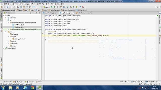Expand the manifests folder node

click(x=6, y=18)
